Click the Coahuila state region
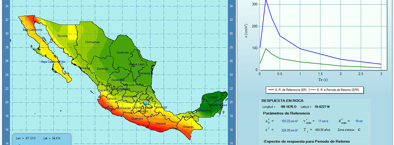This screenshot has height=145, width=394. pyautogui.click(x=122, y=53)
